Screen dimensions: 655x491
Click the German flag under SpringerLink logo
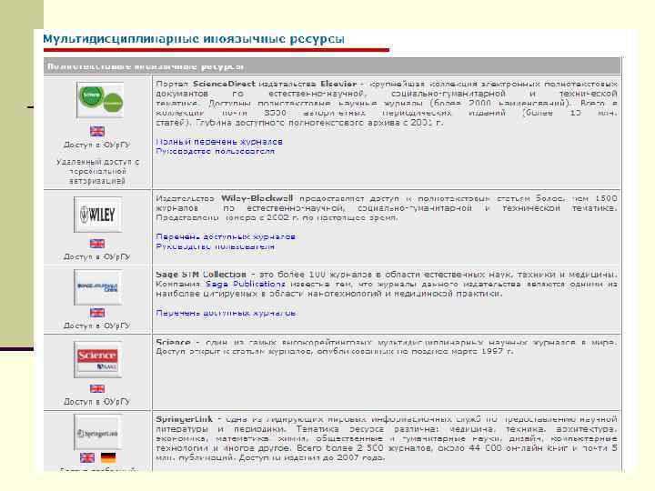tap(108, 458)
